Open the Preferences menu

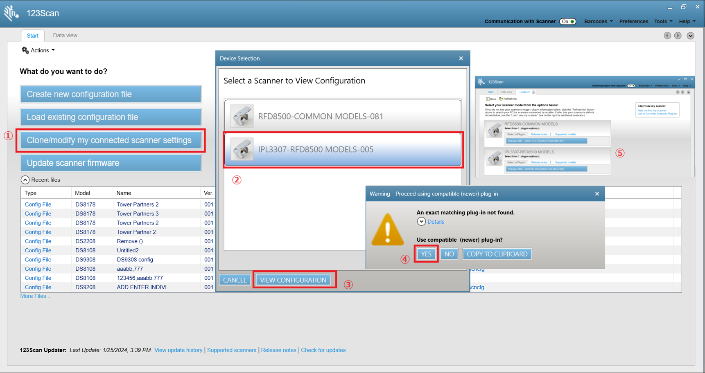[x=634, y=21]
